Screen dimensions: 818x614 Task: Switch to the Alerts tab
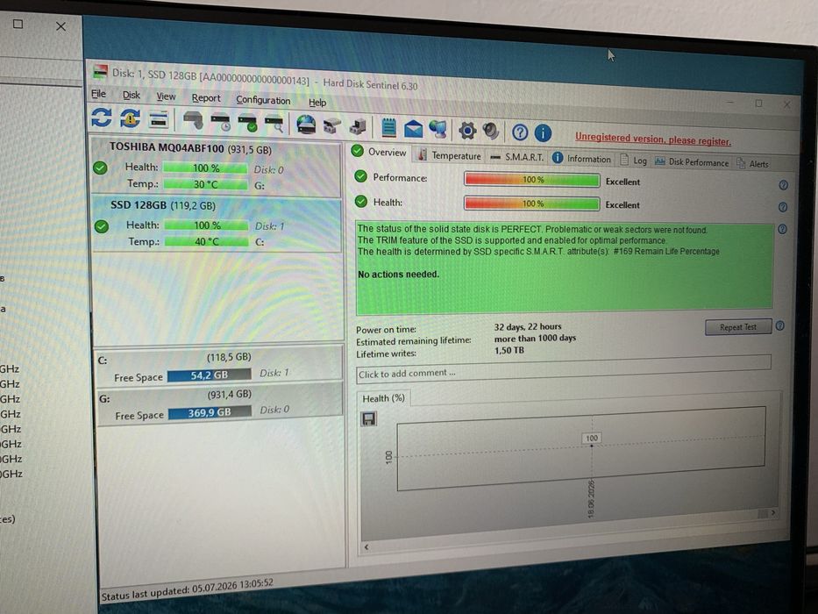point(752,164)
